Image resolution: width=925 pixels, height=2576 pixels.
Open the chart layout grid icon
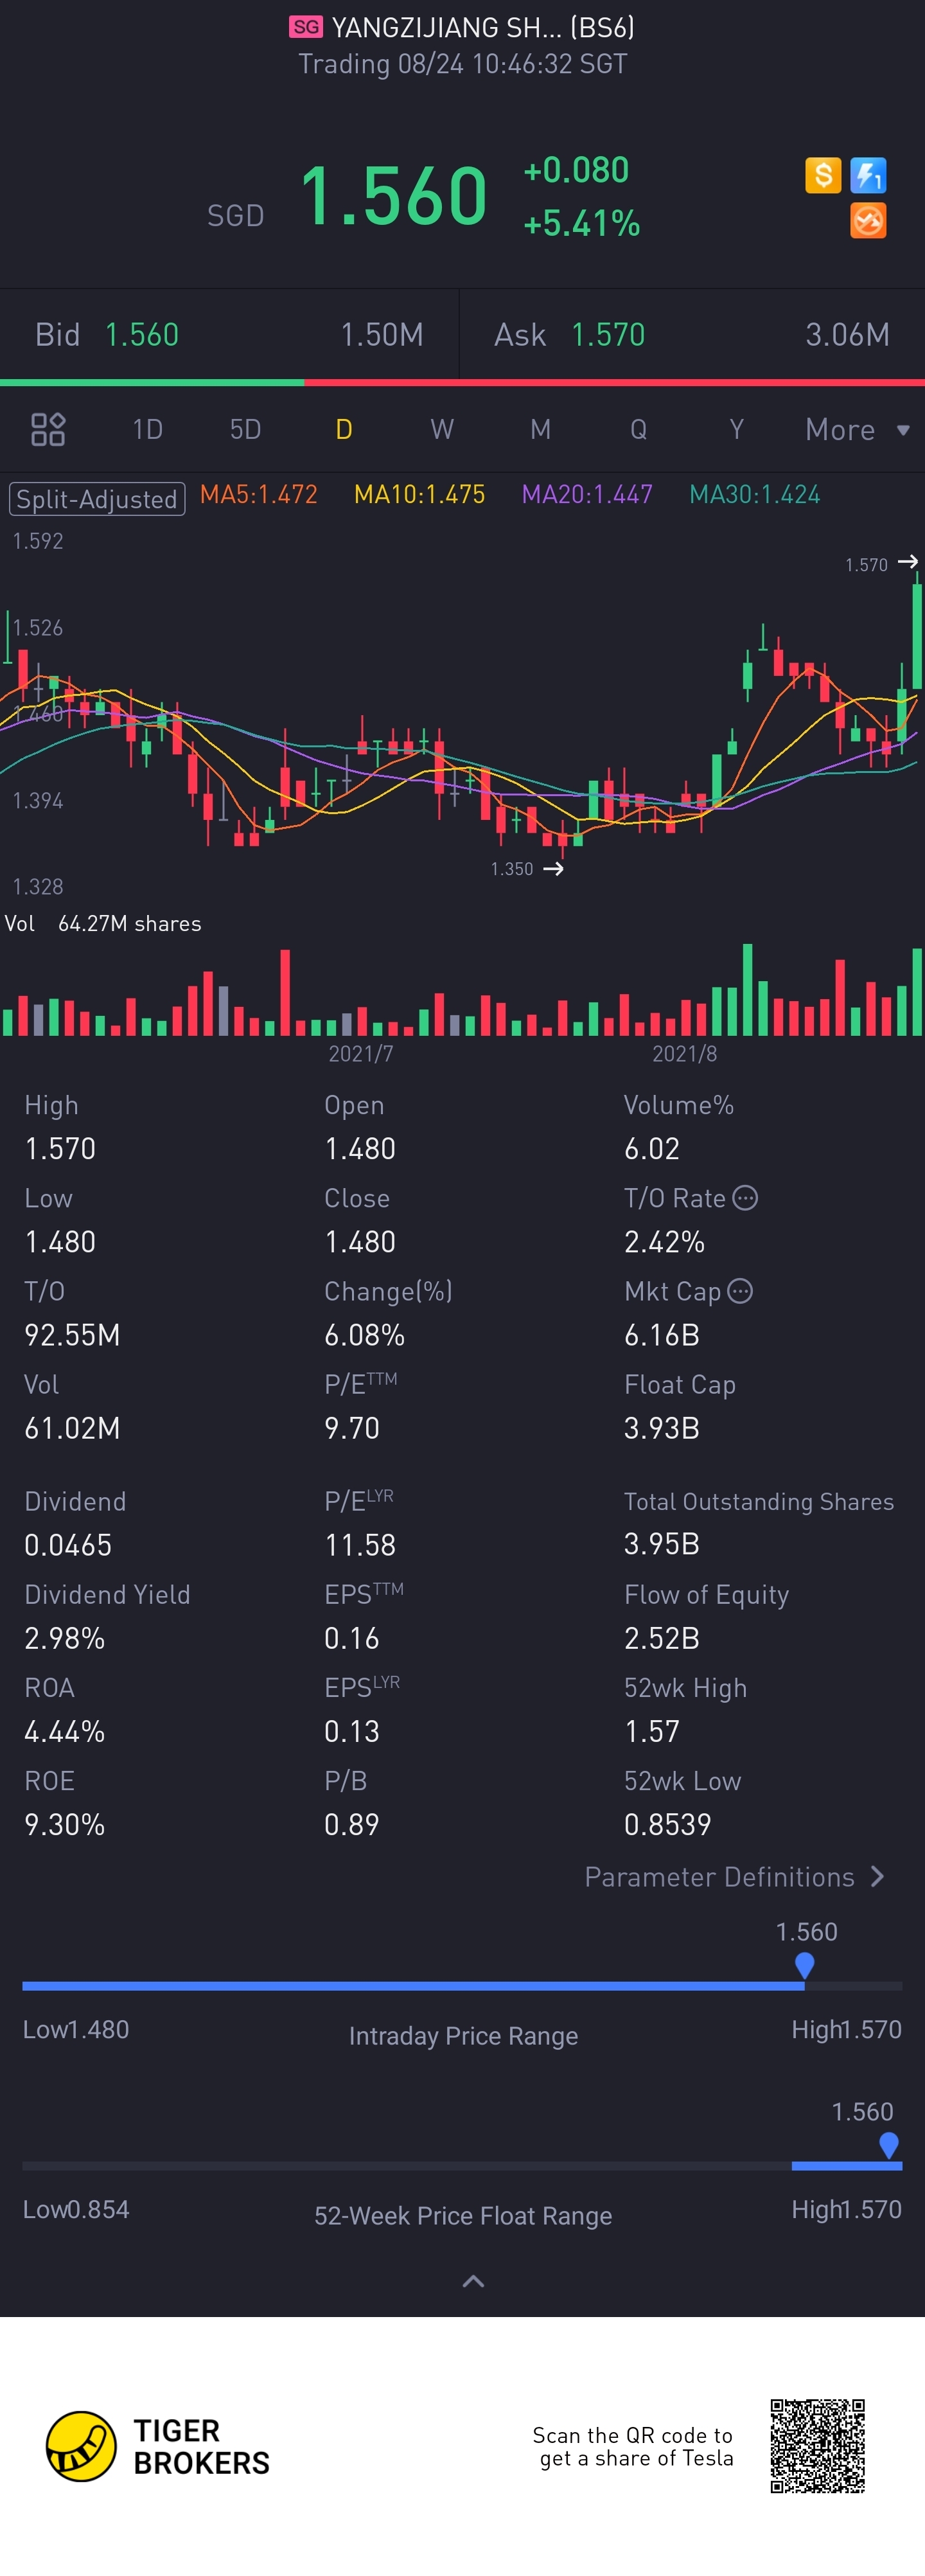(48, 429)
